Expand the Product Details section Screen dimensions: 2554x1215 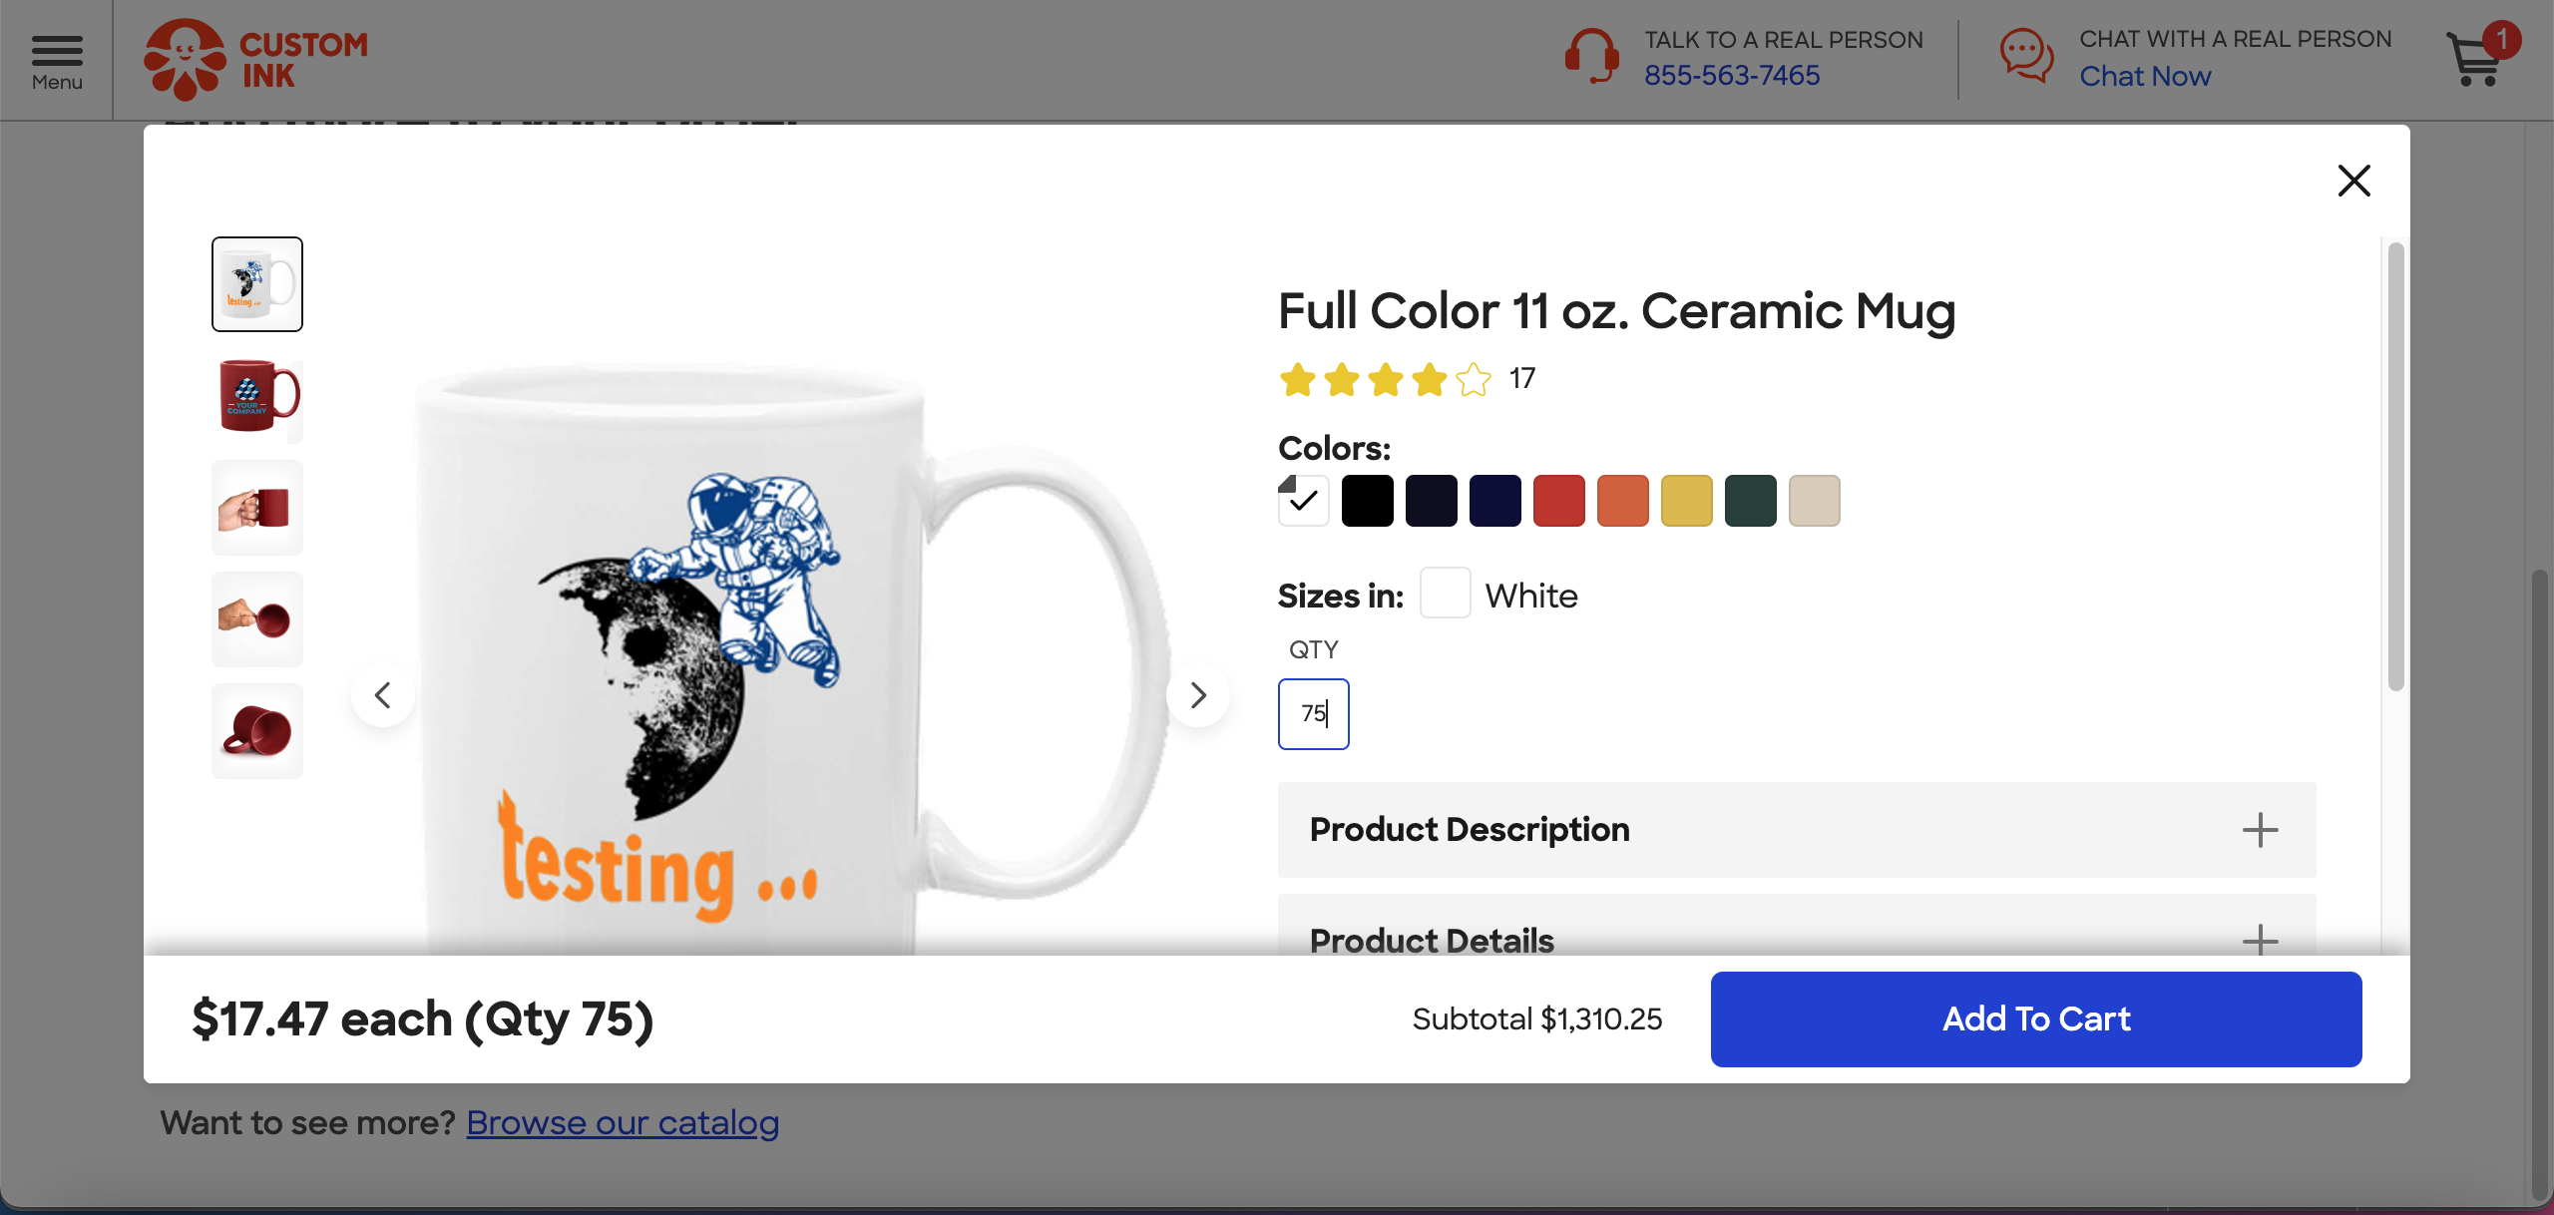pos(1796,939)
